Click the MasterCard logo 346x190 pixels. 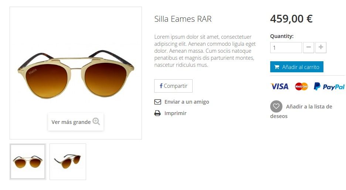(301, 86)
